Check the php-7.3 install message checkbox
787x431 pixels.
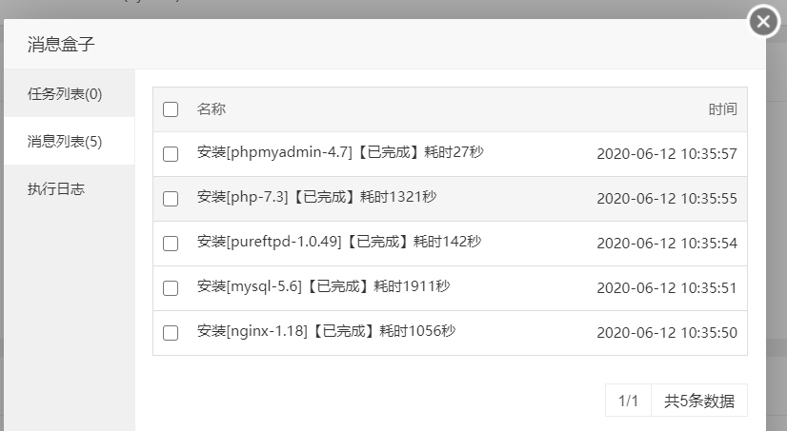[171, 199]
